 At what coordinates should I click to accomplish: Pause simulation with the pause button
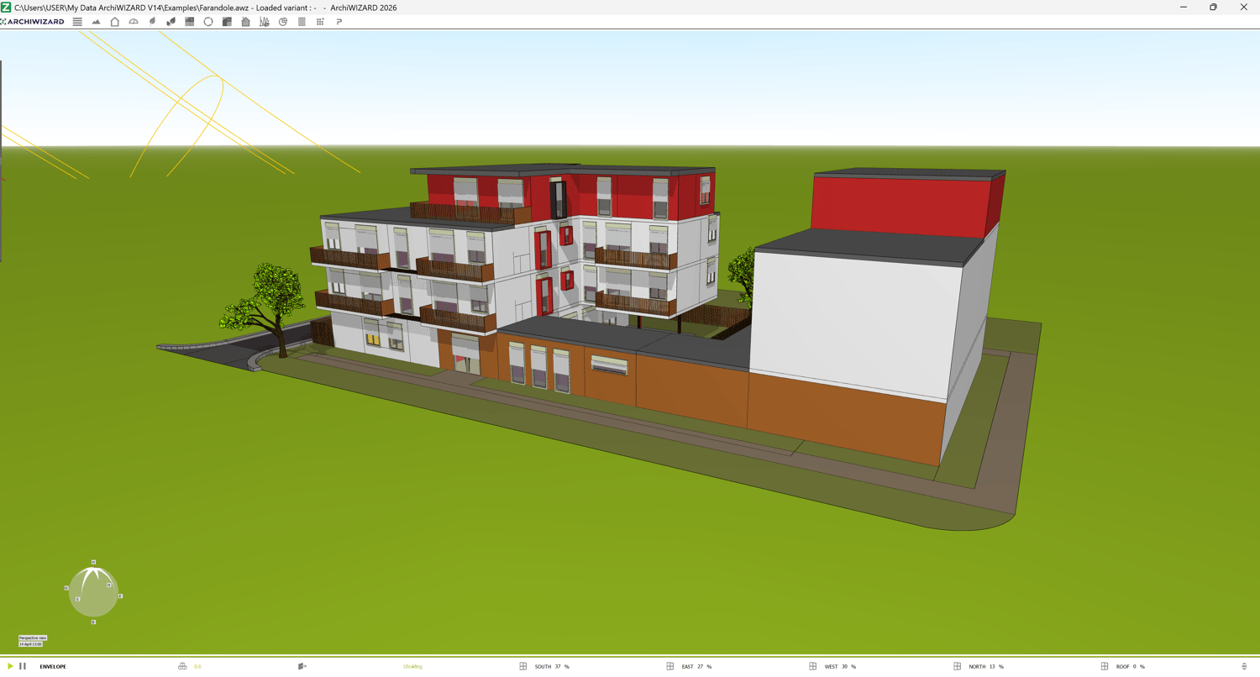click(23, 666)
